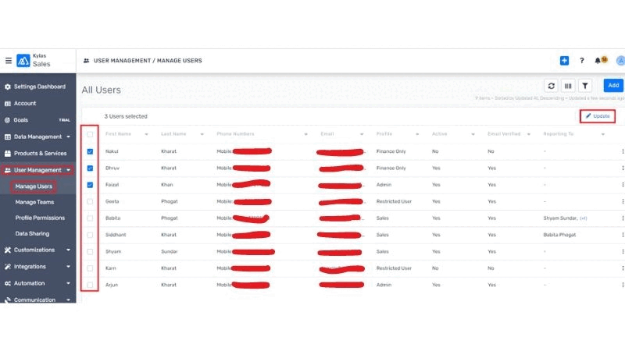Open the user avatar profile icon
Viewport: 625px width, 351px height.
(620, 60)
